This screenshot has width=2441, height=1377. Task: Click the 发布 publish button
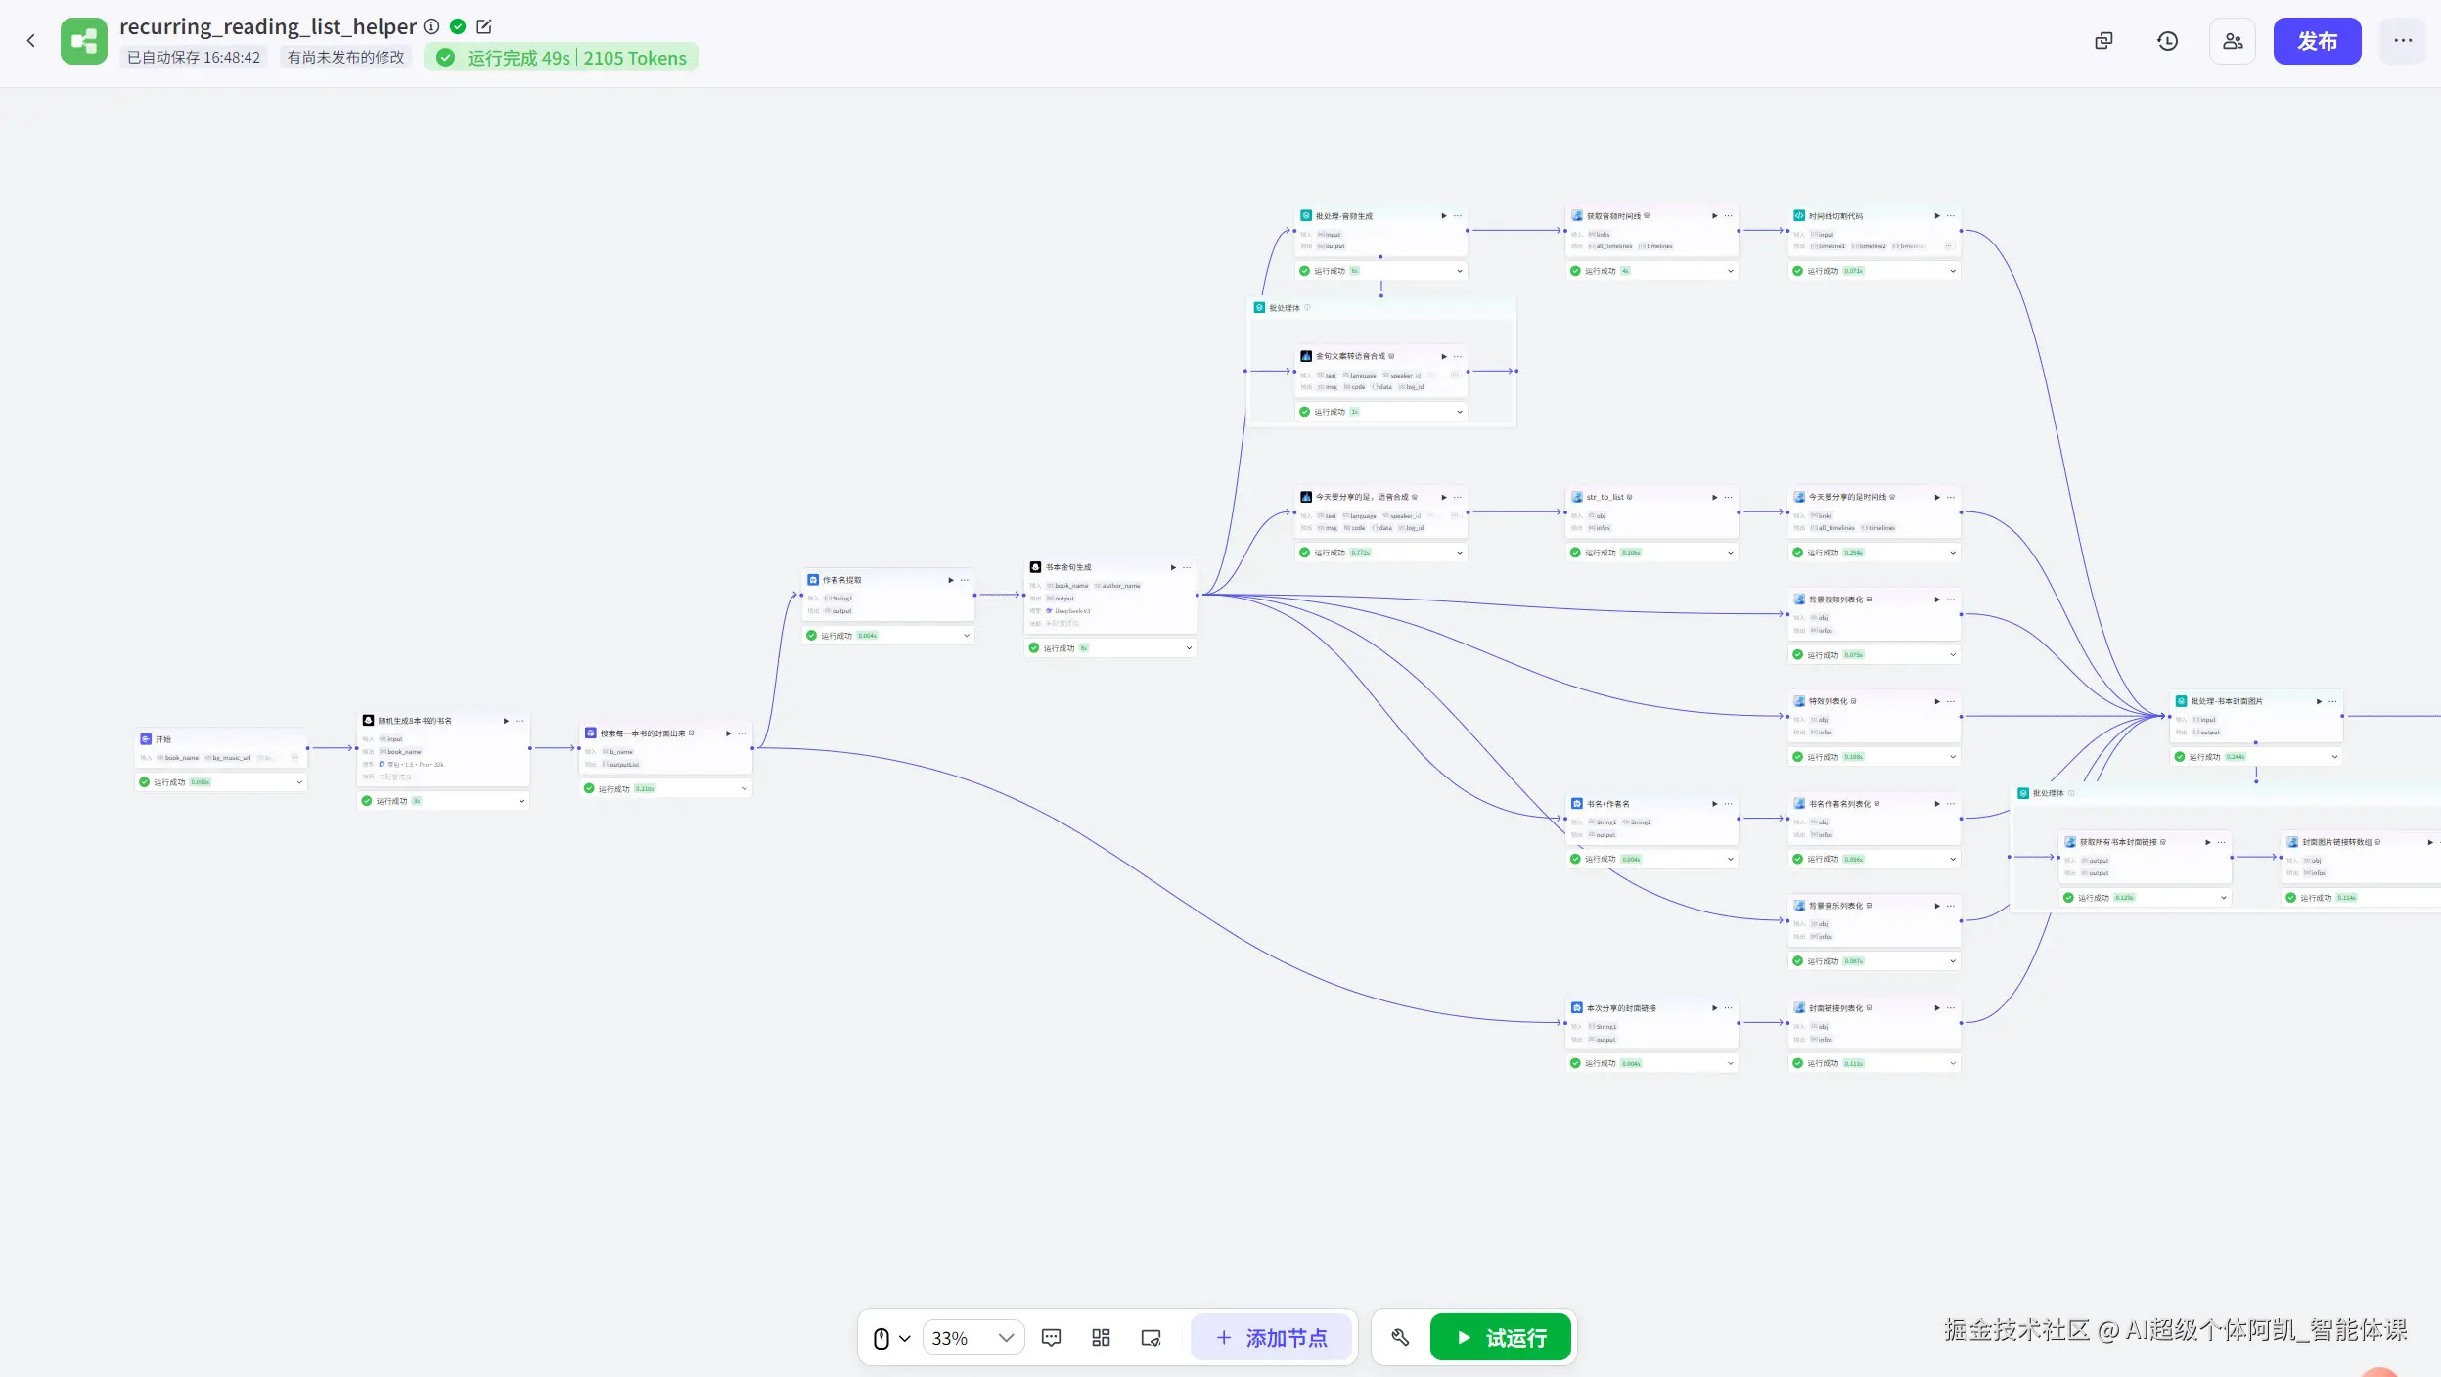tap(2316, 41)
